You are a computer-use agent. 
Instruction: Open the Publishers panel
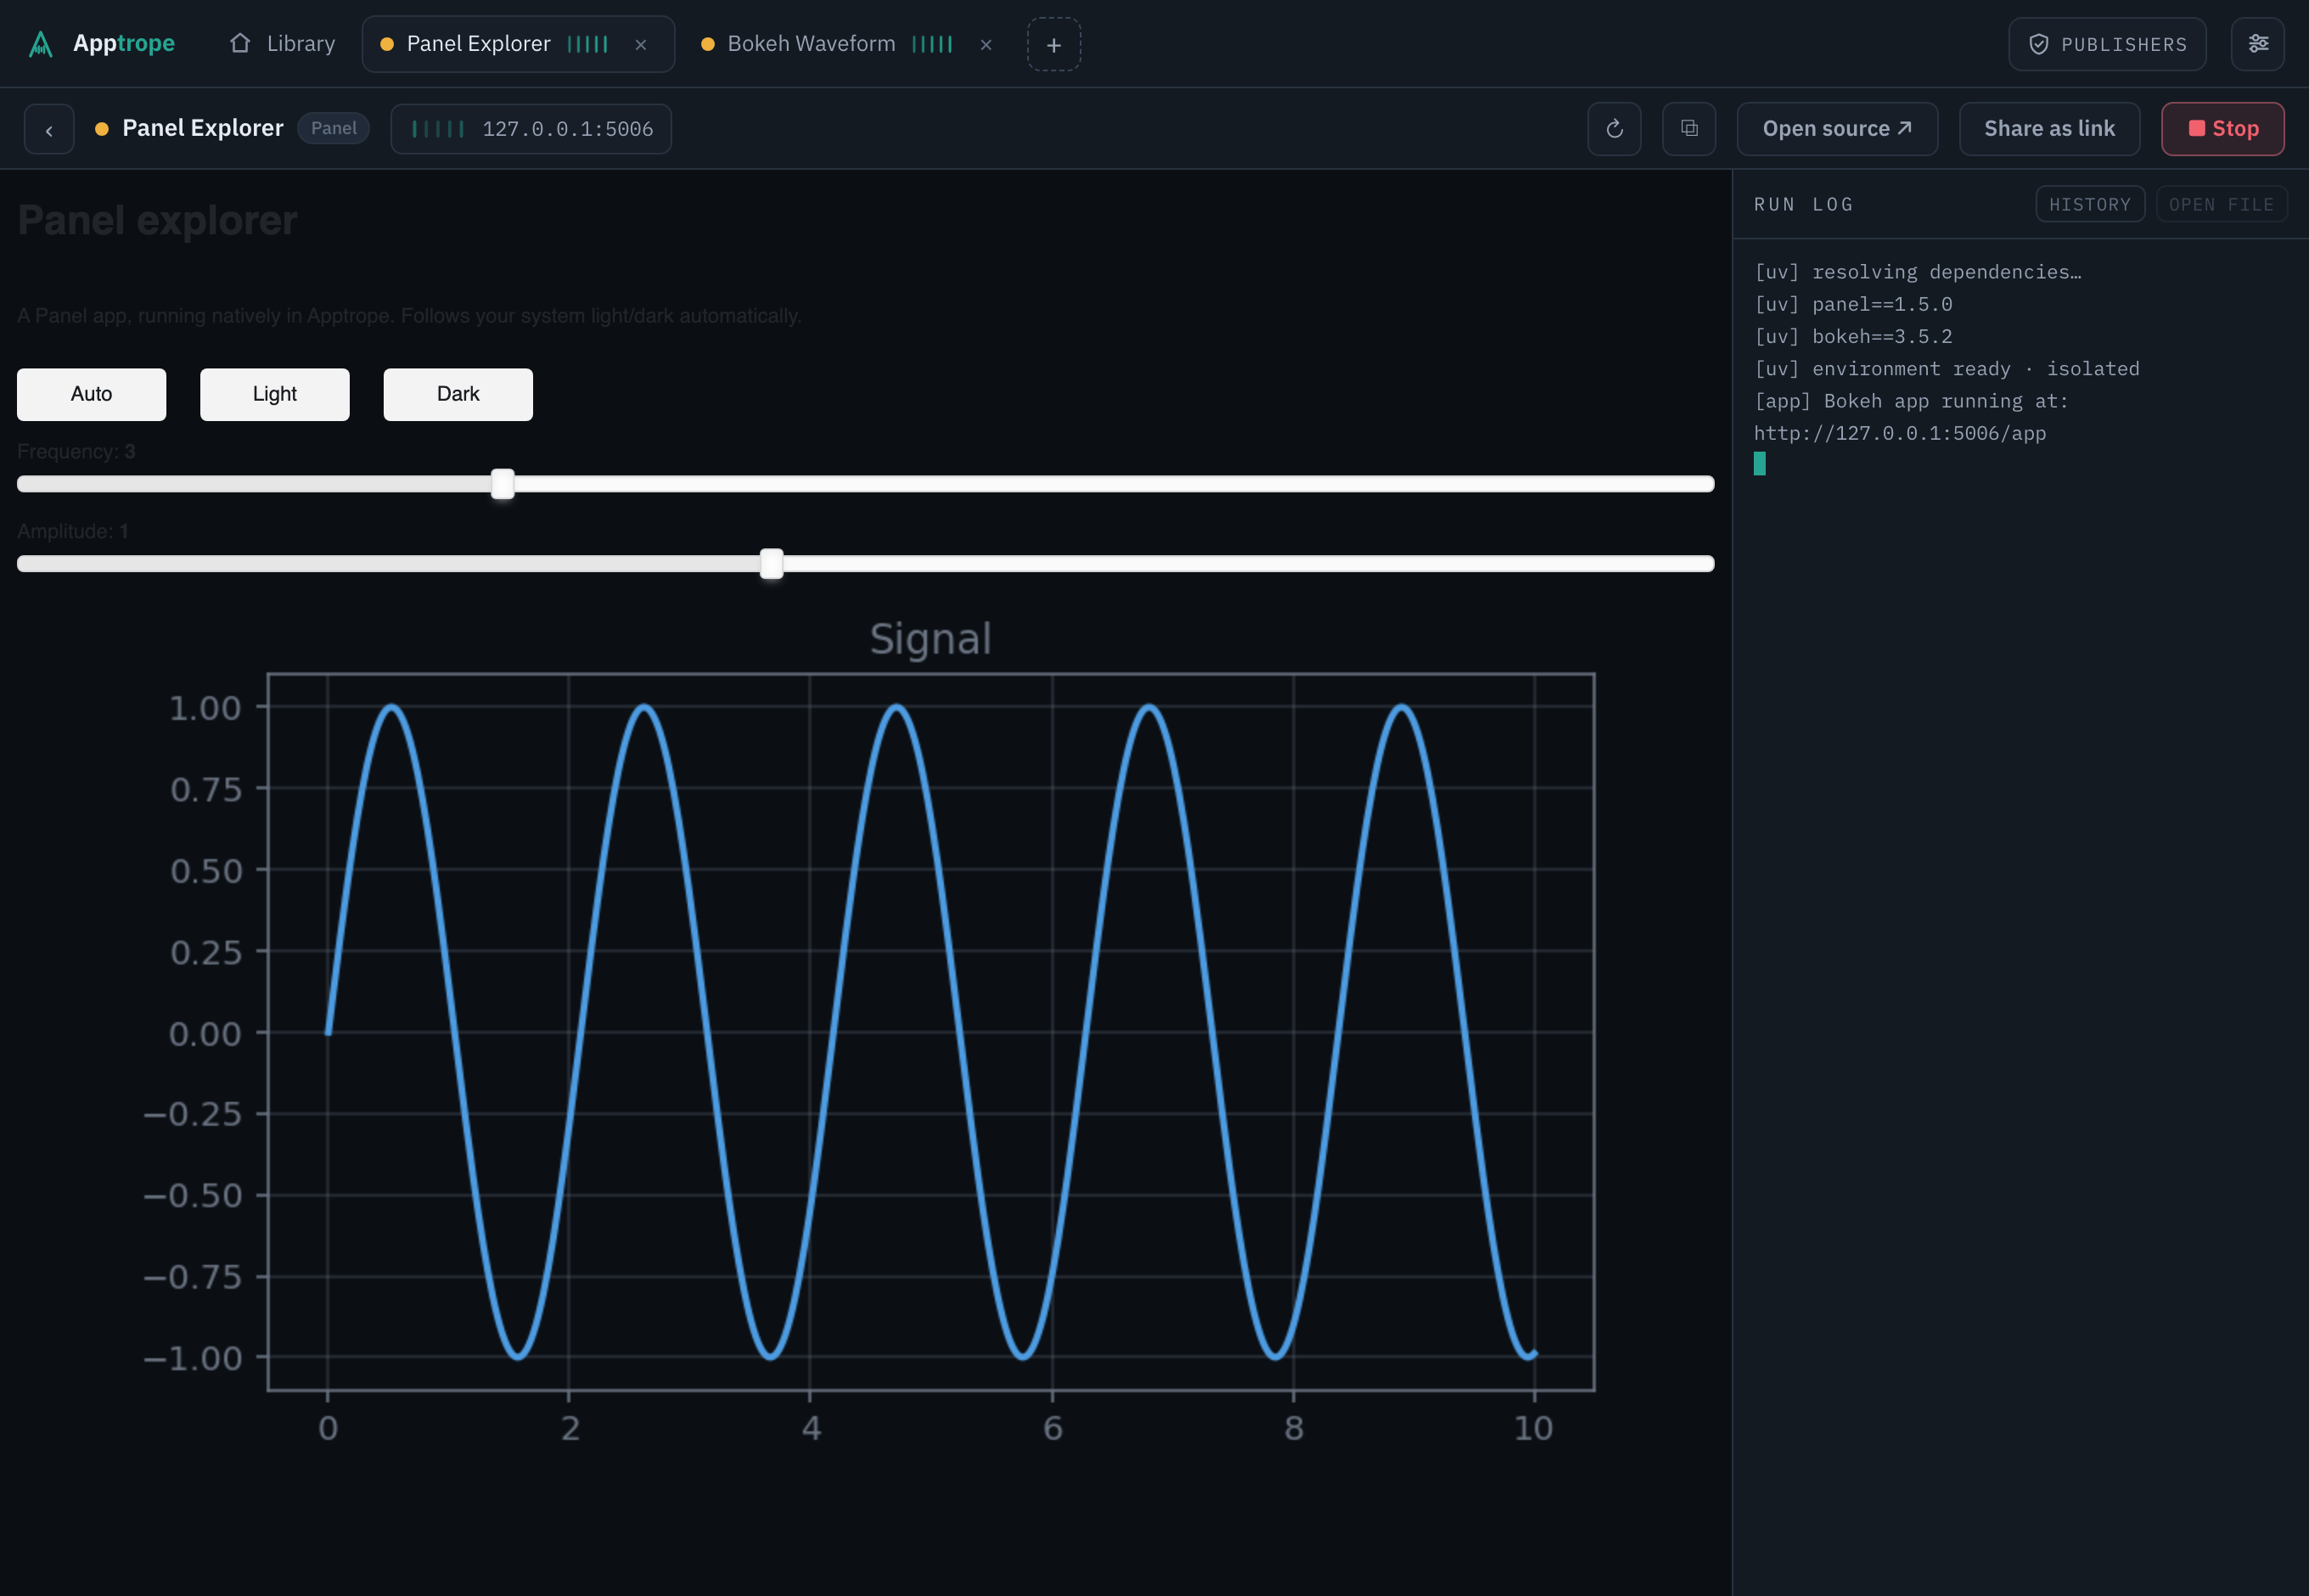pyautogui.click(x=2107, y=44)
